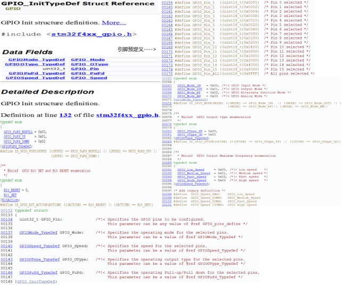Click the GPIO_Mode_IN enum link

(189, 86)
